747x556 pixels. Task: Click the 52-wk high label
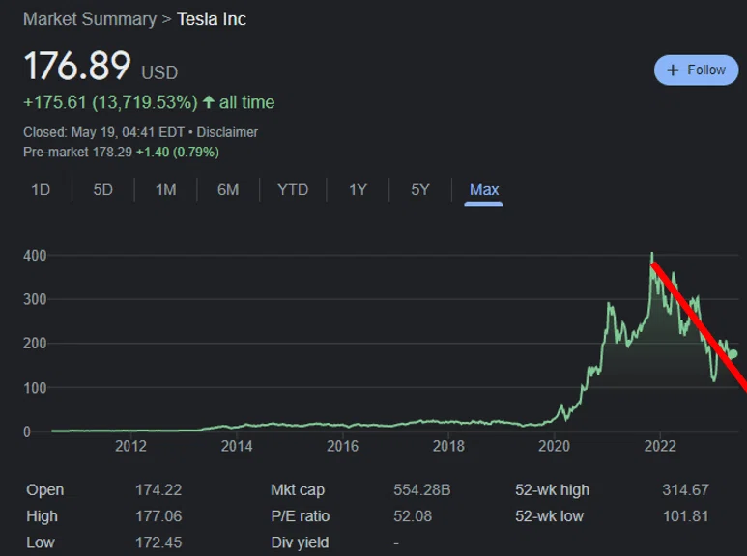(x=552, y=489)
